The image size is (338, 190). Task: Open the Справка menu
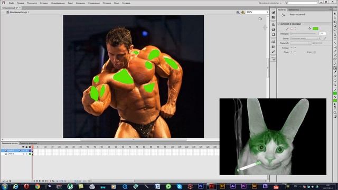[x=126, y=3]
